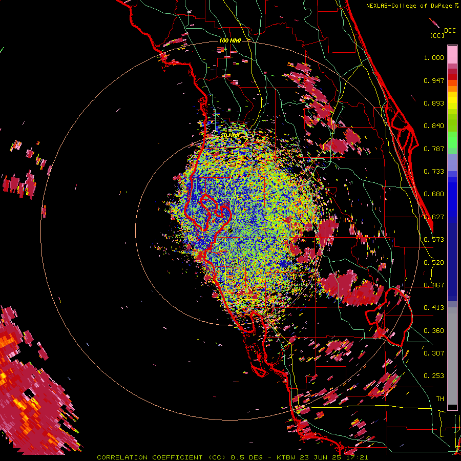
Task: Click the 50 NMI range ring label
Action: 230,136
